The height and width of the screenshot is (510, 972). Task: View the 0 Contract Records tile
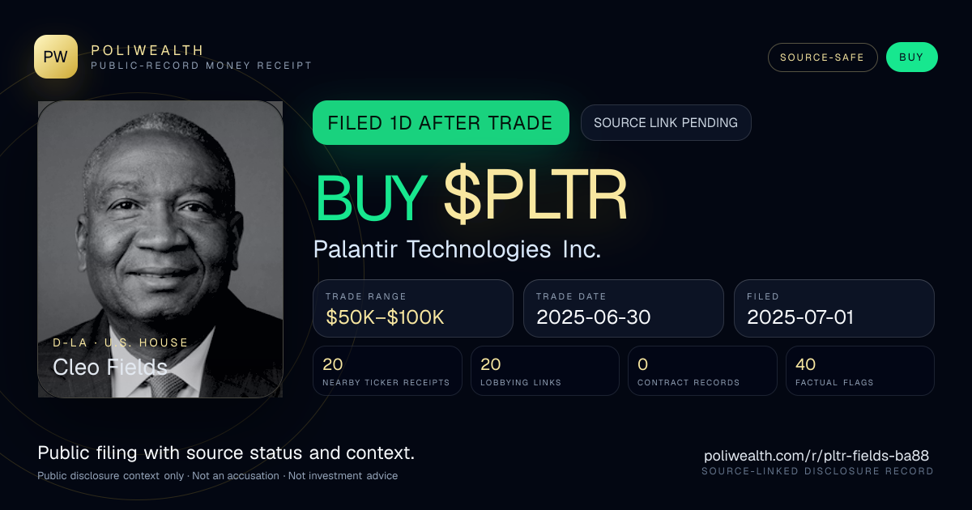pos(702,371)
